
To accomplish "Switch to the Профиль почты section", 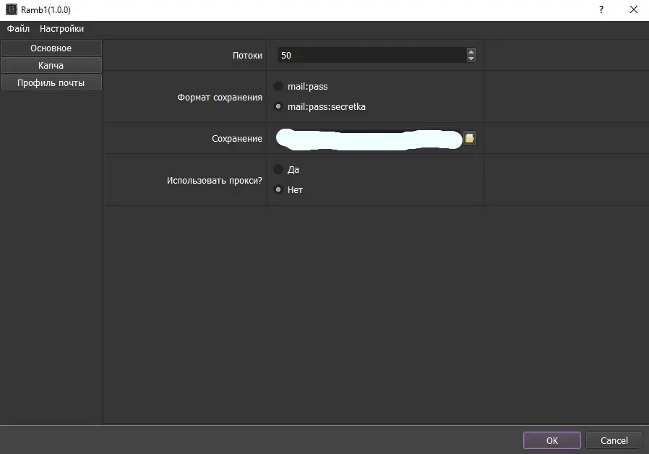I will click(x=51, y=82).
